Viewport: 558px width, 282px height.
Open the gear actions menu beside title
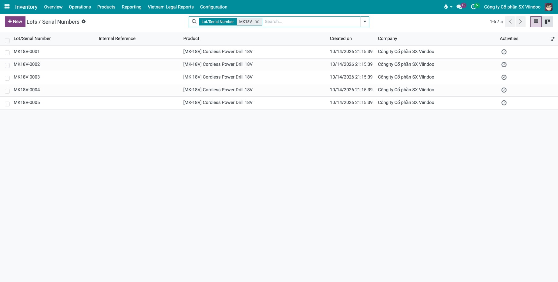84,22
